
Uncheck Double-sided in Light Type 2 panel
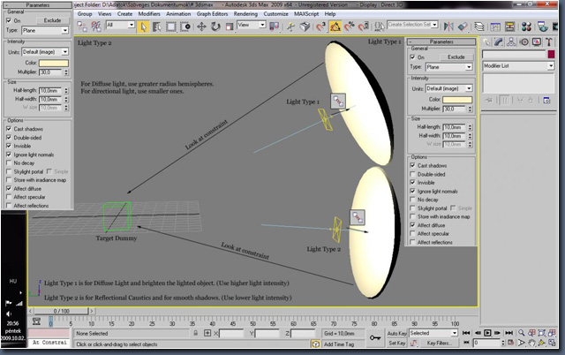point(9,137)
